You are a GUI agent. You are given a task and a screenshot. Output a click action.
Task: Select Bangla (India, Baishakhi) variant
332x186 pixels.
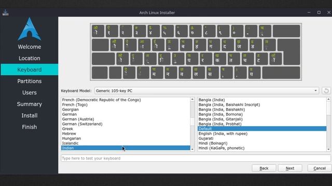262,110
